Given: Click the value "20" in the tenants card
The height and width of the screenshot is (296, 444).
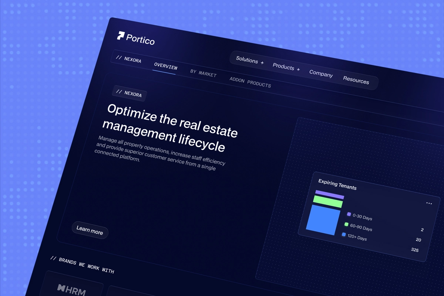Looking at the screenshot, I should [418, 240].
